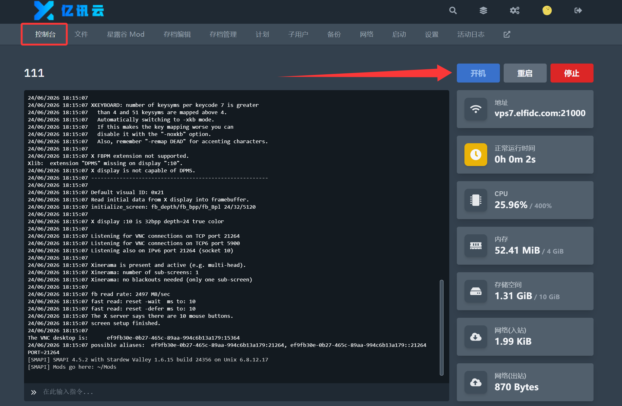Click the wifi address icon
Screen dimensions: 622x406
[476, 109]
